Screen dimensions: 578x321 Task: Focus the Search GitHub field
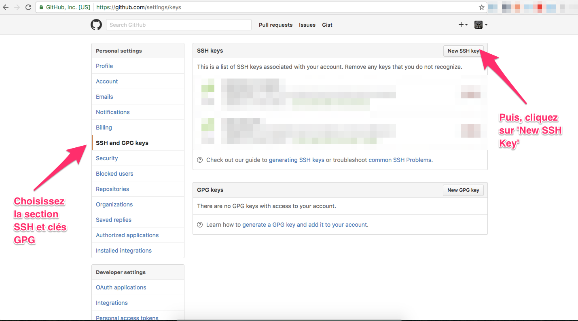pos(179,25)
